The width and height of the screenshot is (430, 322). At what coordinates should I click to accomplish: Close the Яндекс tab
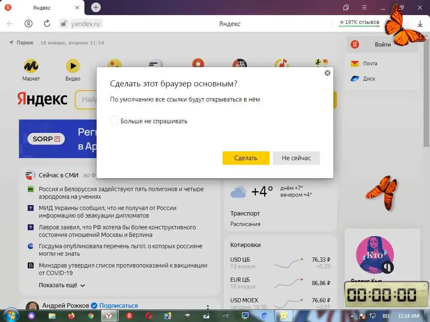click(77, 8)
